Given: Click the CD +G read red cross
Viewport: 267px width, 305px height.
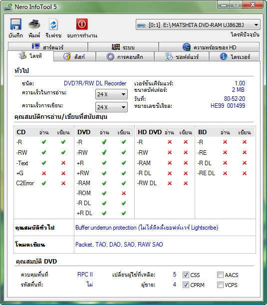Looking at the screenshot, I should coord(44,173).
